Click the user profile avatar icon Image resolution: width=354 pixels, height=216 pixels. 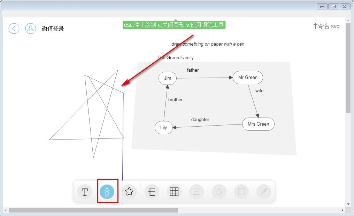[x=31, y=29]
